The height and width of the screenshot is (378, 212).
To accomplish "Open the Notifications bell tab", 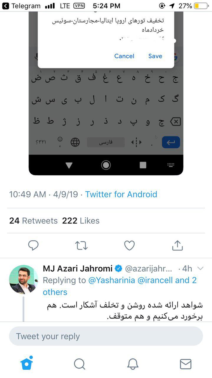I will pyautogui.click(x=133, y=364).
